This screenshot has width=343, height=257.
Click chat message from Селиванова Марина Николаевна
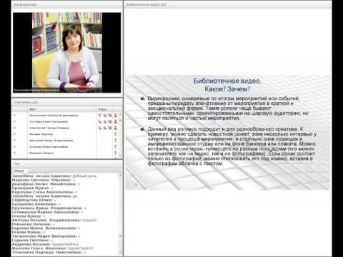click(x=47, y=212)
